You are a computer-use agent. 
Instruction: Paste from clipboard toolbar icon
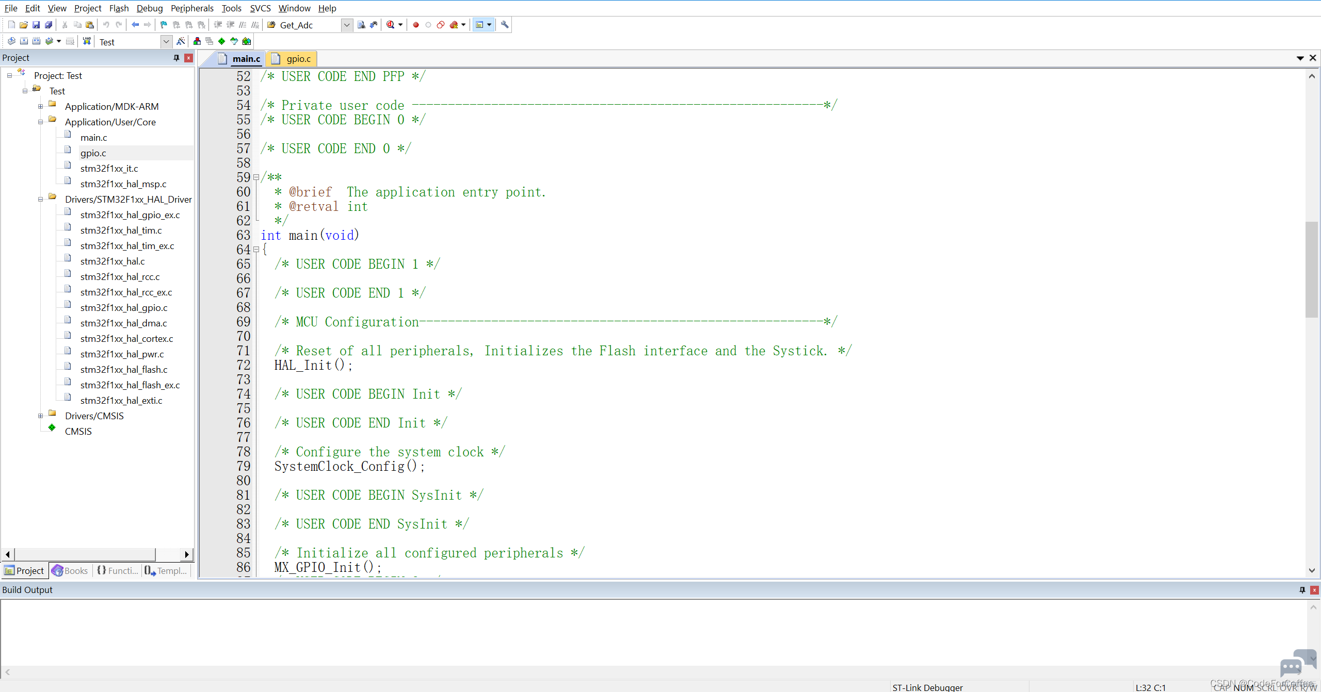coord(90,25)
